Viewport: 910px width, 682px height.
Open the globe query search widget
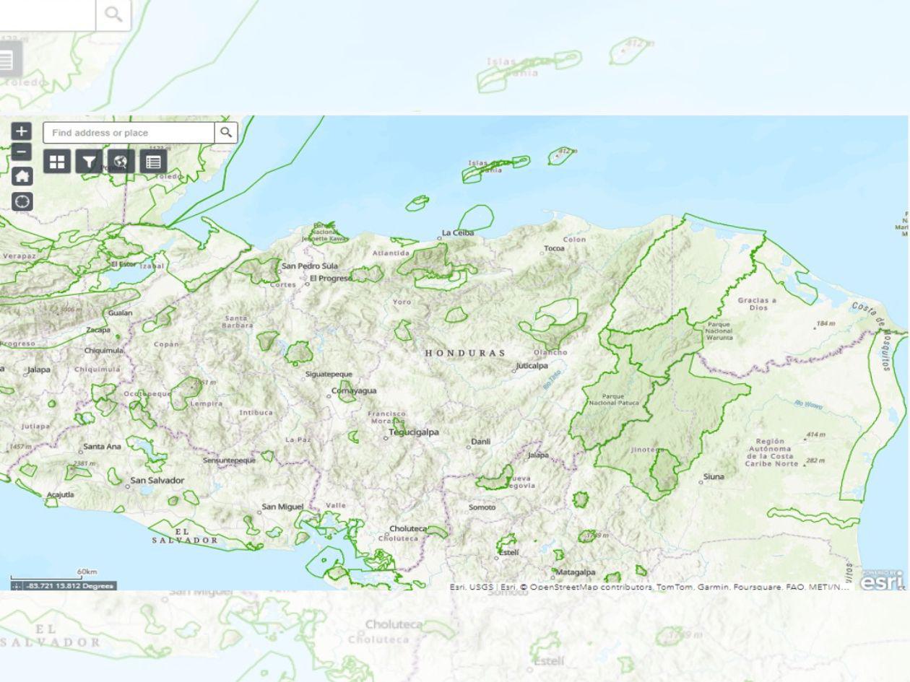pyautogui.click(x=121, y=161)
